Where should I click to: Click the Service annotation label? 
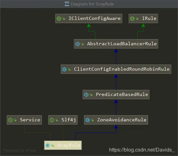pos(30,120)
